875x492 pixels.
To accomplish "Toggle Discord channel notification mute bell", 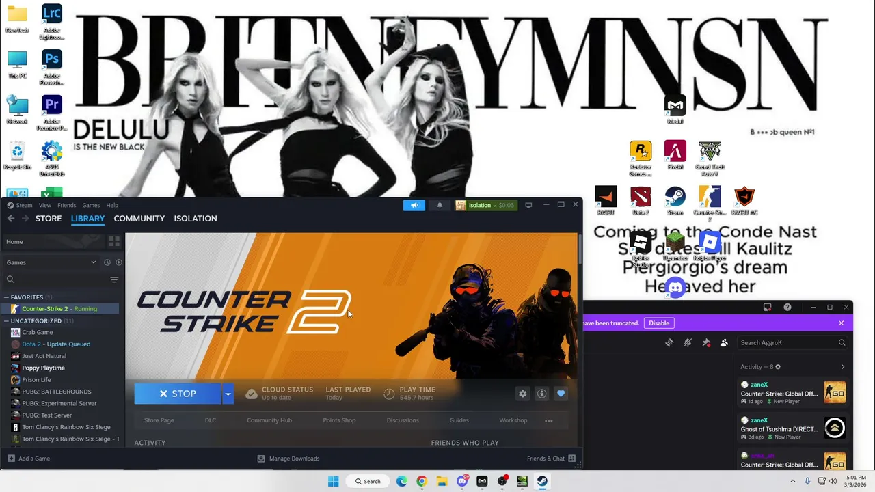I will (x=688, y=342).
